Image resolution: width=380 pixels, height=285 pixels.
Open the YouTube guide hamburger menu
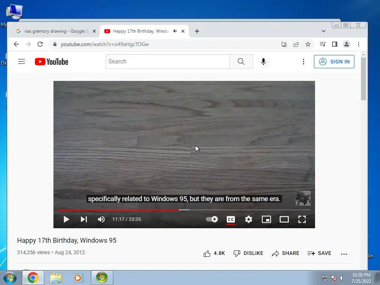(22, 62)
